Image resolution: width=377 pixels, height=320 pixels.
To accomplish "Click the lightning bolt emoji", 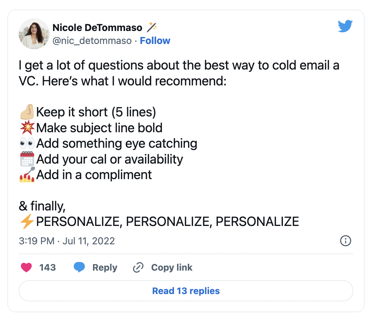I will [27, 221].
